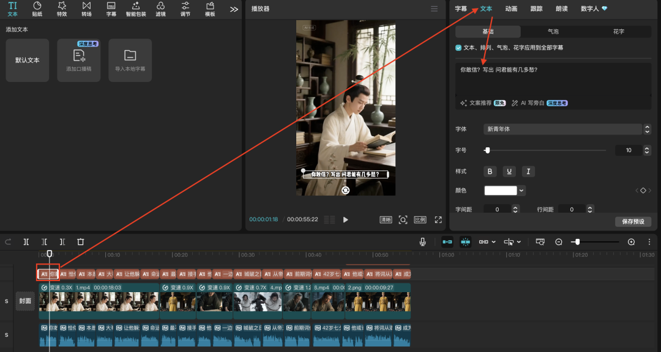The height and width of the screenshot is (352, 661).
Task: Open the 贴纸 (stickers) panel icon
Action: pos(37,9)
